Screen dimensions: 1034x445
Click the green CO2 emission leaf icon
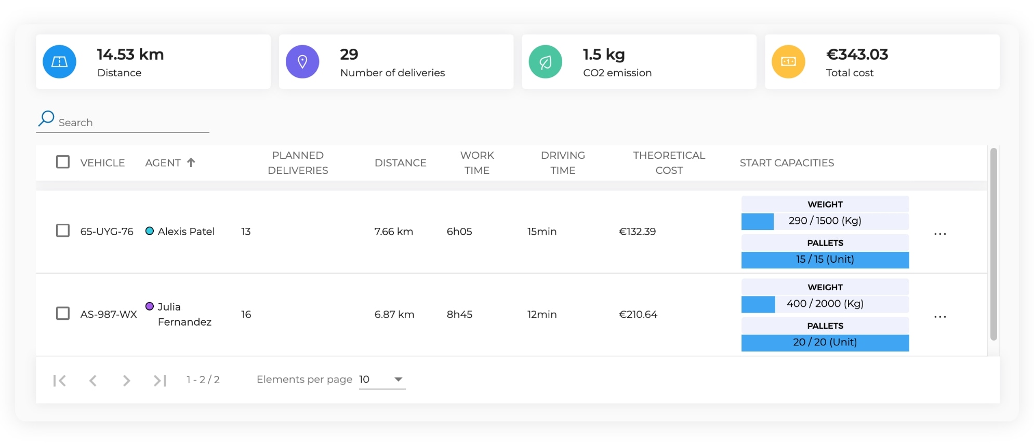coord(545,62)
